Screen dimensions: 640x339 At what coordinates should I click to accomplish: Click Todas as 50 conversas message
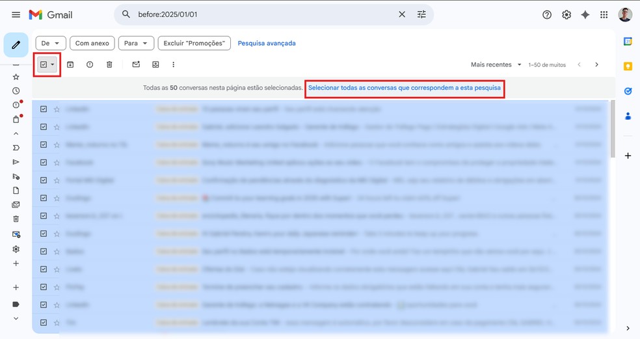pyautogui.click(x=223, y=88)
